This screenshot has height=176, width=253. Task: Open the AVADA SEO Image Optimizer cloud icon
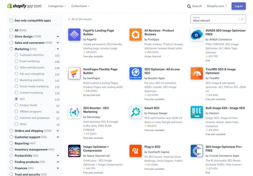pos(197,35)
